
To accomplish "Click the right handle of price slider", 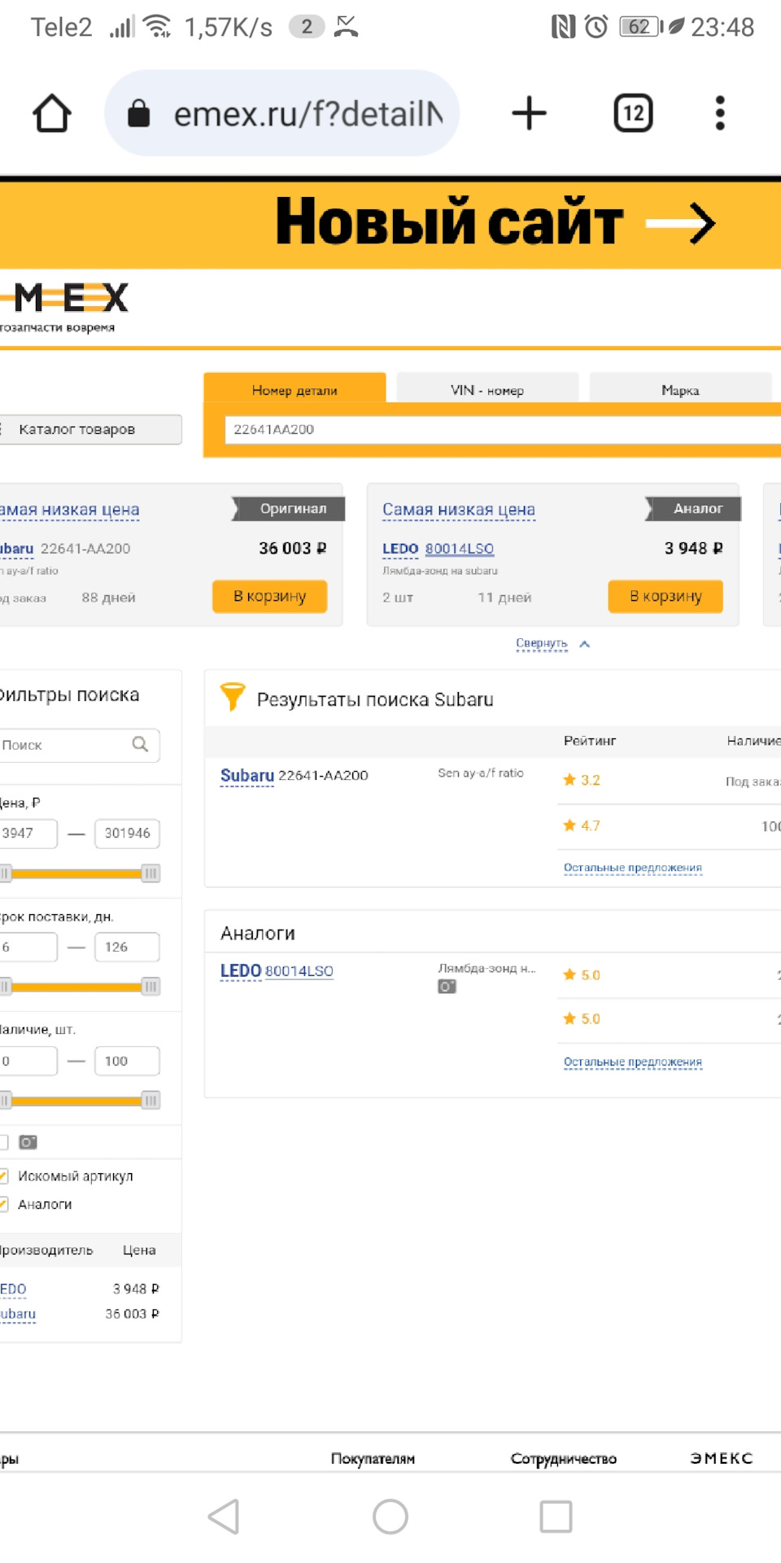I will click(151, 873).
